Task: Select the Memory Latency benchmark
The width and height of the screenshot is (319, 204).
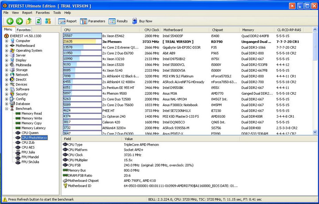Action: [x=34, y=128]
